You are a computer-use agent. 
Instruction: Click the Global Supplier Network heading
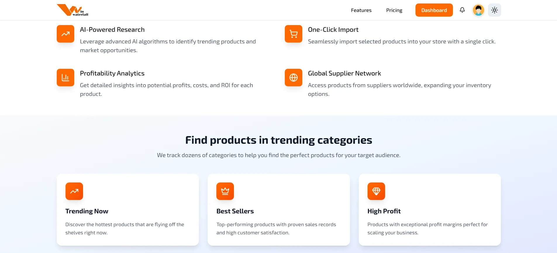[344, 73]
